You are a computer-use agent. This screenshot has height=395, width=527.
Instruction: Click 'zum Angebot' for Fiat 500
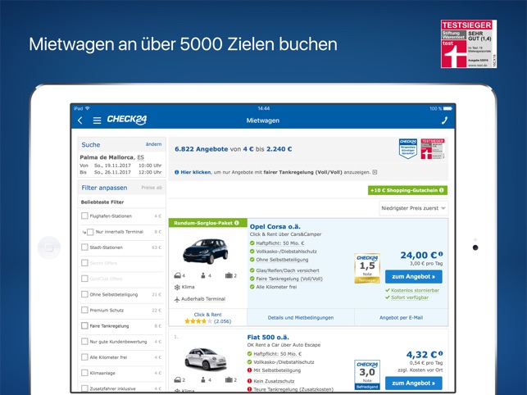(x=413, y=384)
